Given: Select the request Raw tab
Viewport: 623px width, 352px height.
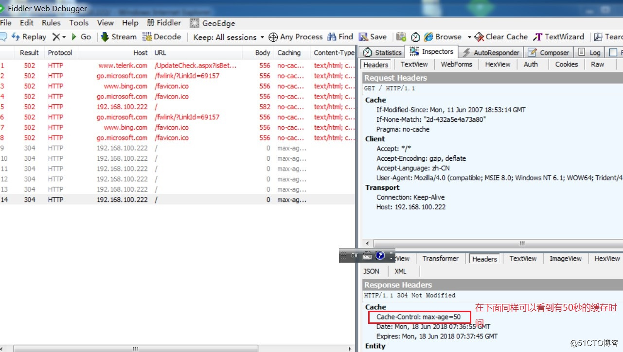Looking at the screenshot, I should [597, 64].
